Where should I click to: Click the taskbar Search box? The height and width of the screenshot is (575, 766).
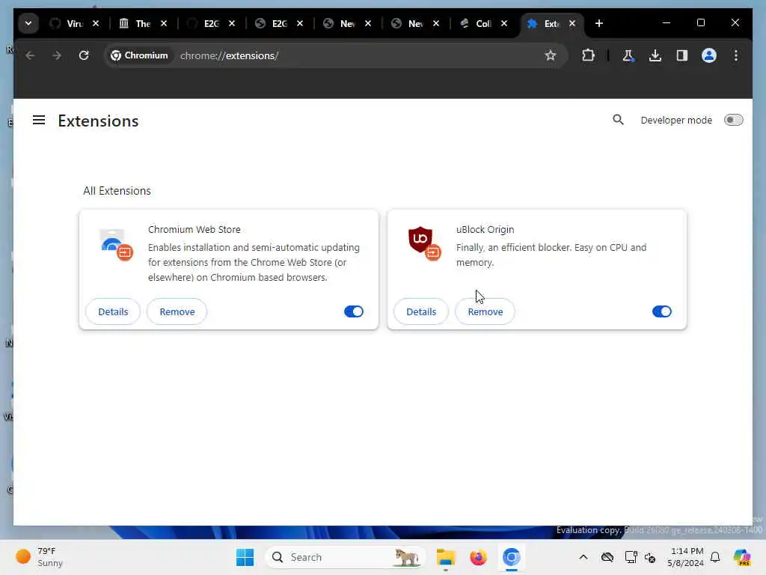point(345,557)
